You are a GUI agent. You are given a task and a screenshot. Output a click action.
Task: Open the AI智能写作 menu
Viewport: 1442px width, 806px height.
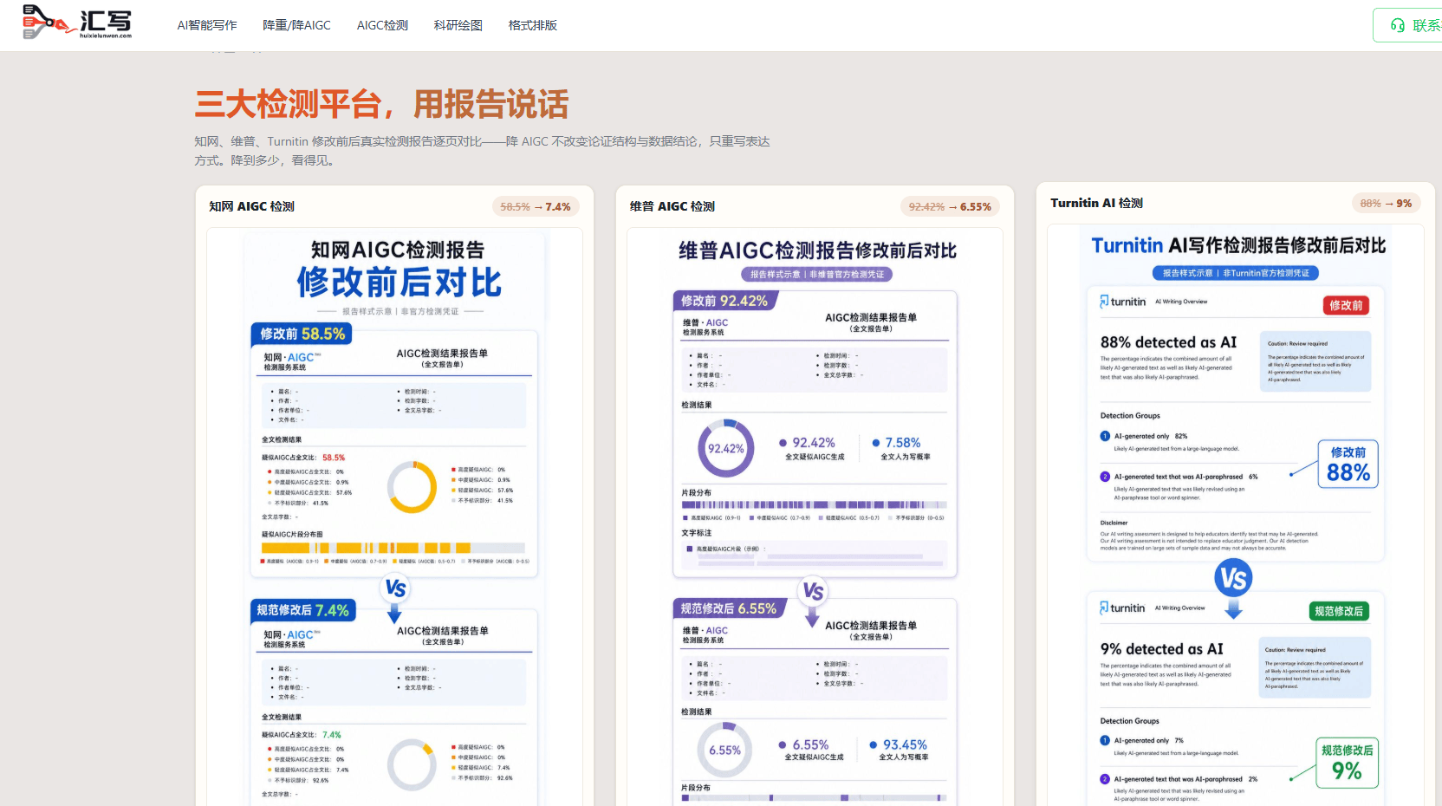click(207, 25)
